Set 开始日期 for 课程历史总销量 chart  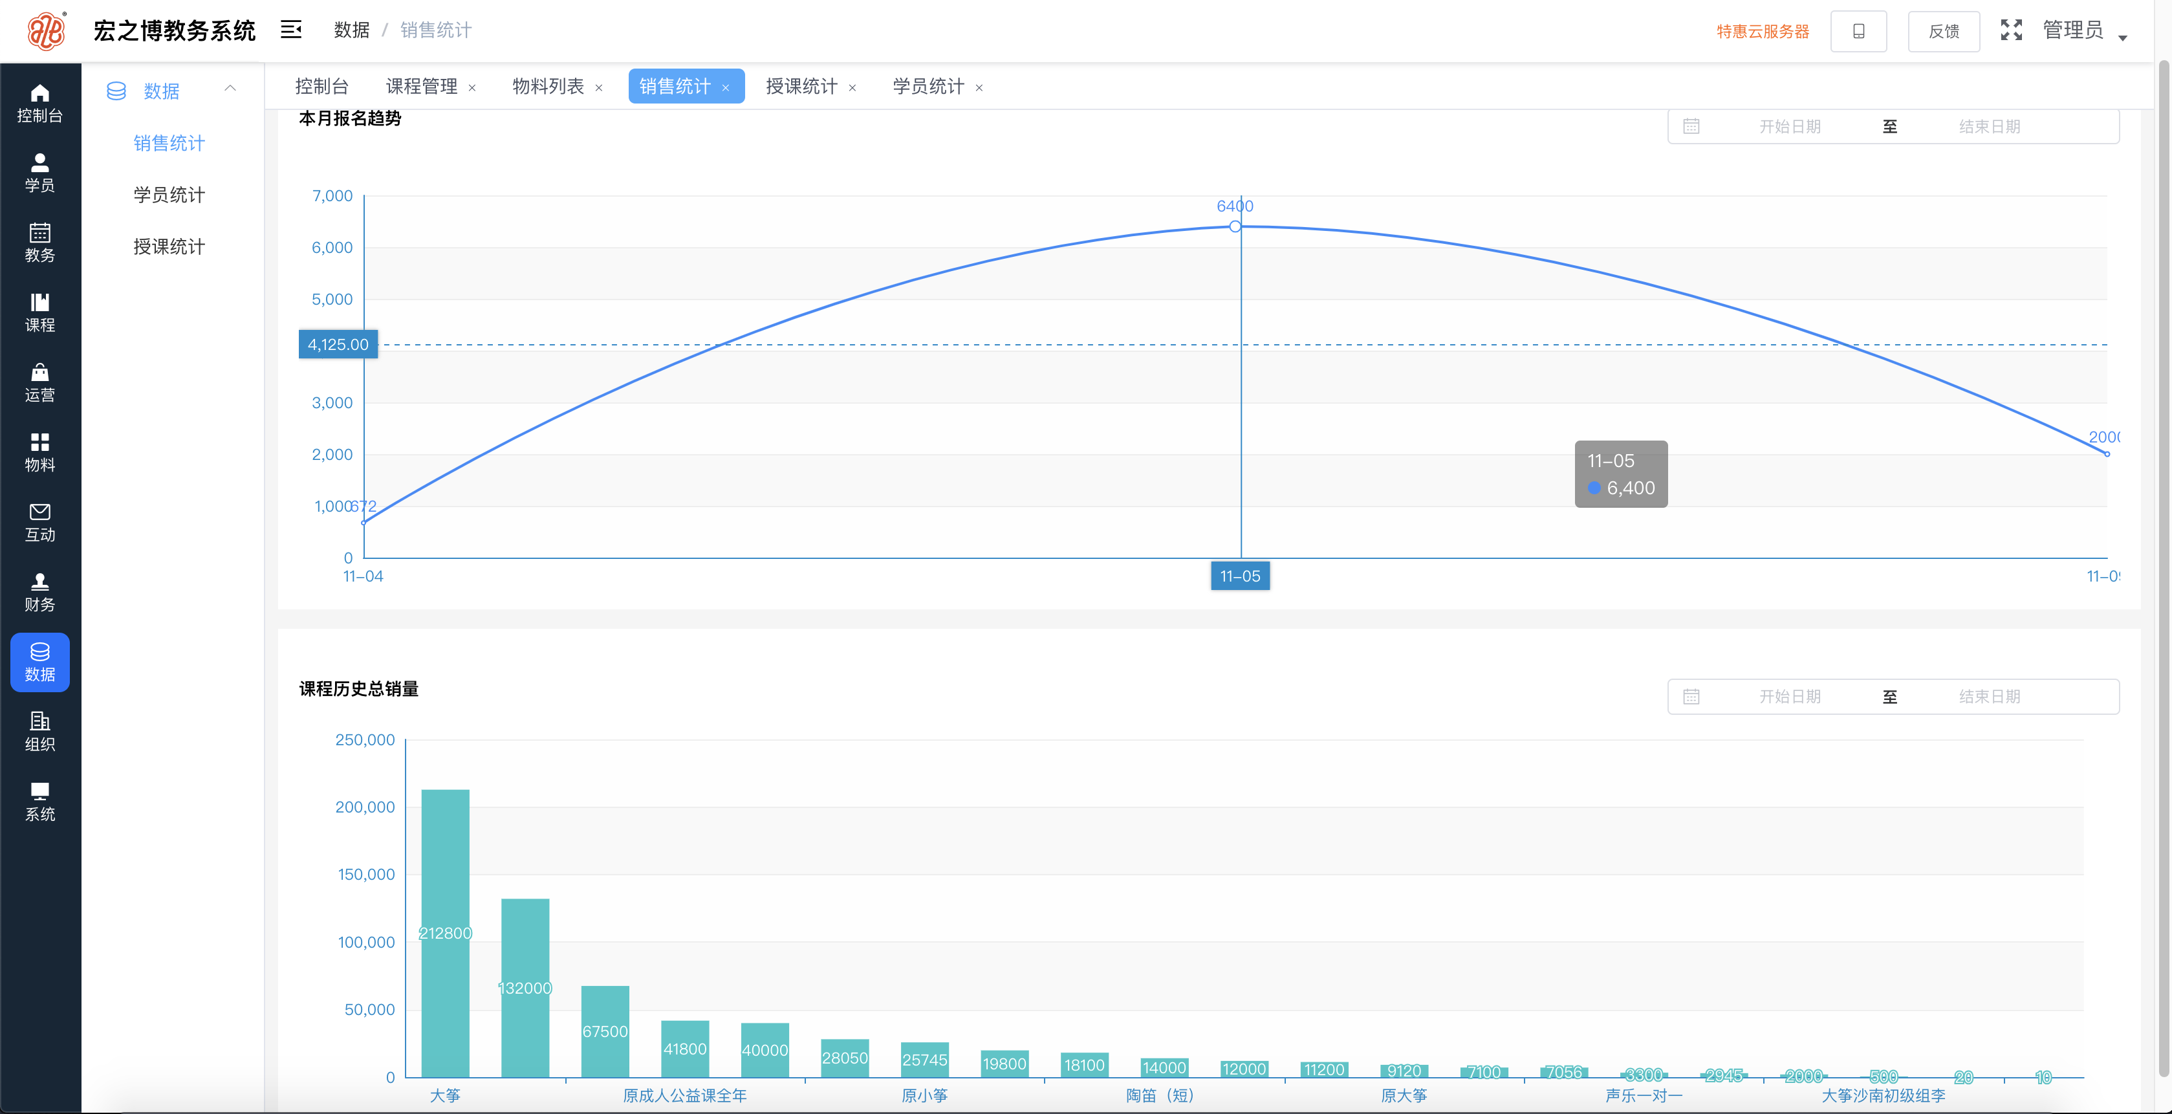[1790, 697]
